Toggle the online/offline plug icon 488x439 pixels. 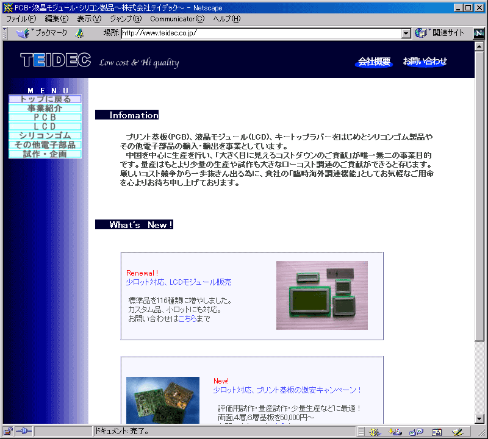24,431
